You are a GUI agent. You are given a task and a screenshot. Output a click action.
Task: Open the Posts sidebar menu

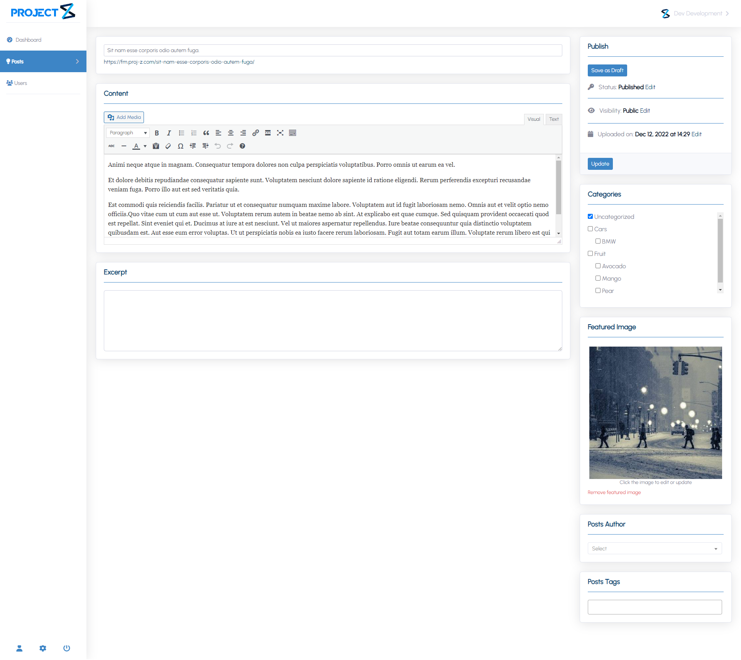(43, 61)
